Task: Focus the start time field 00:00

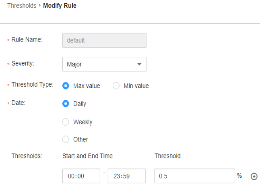Action: point(81,176)
